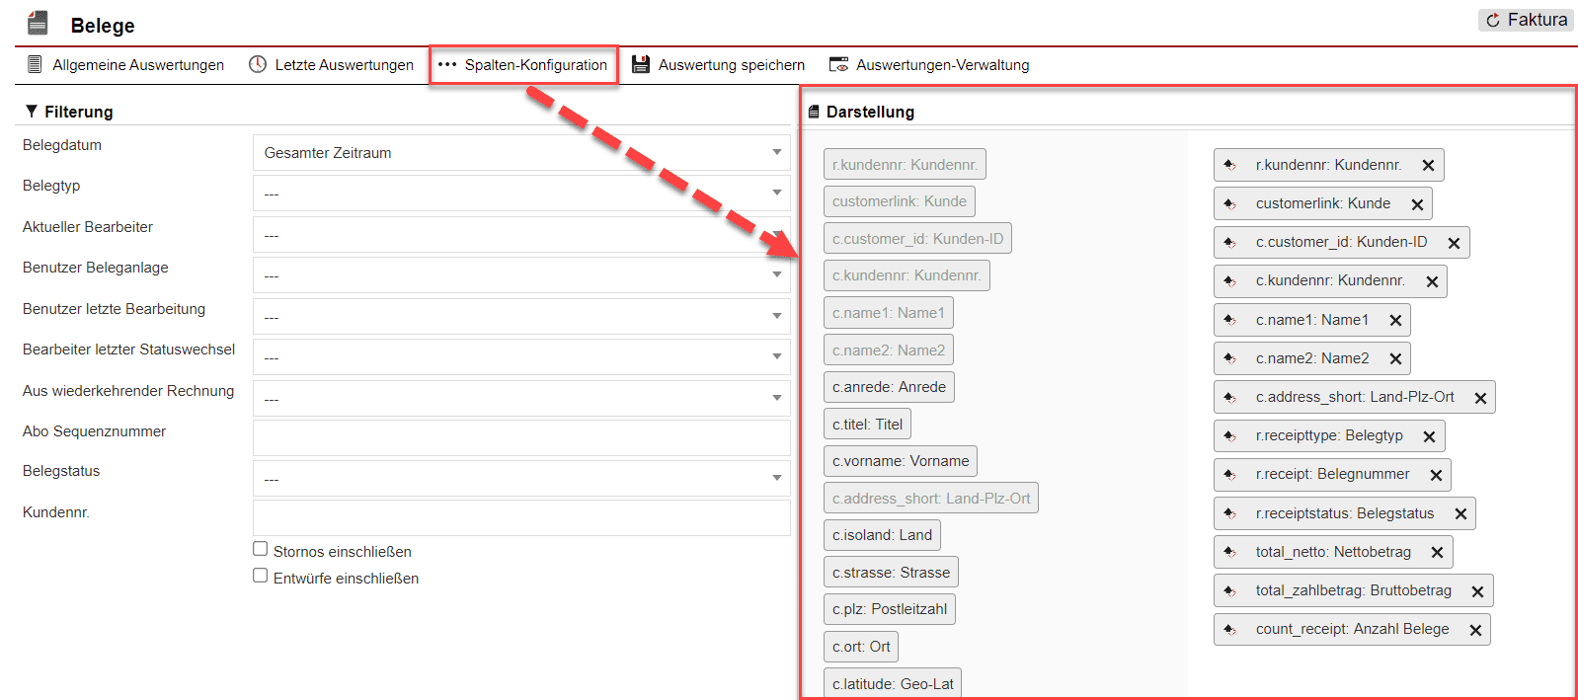Add available column c.vorname: Vorname

[900, 461]
